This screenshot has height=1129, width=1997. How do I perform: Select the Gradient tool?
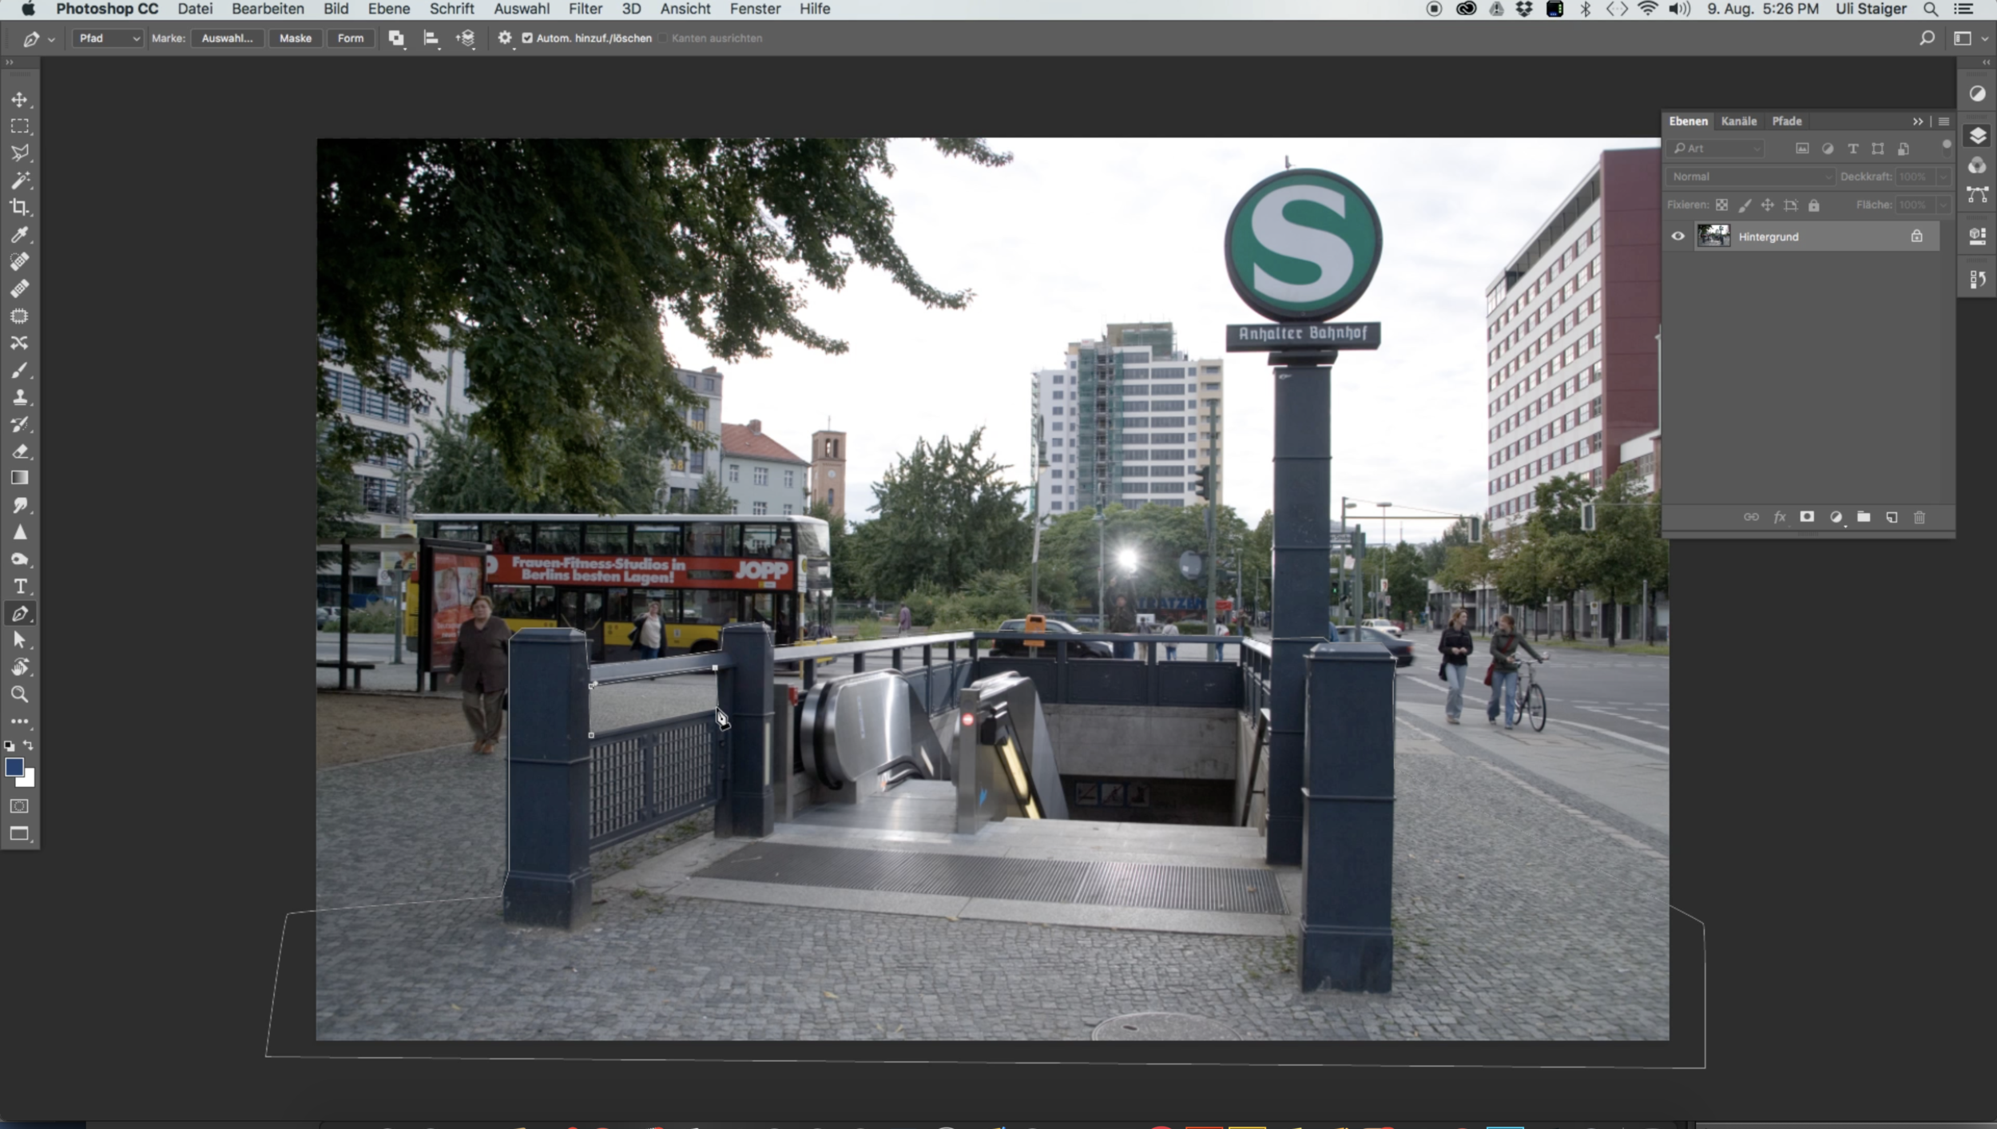[x=20, y=478]
